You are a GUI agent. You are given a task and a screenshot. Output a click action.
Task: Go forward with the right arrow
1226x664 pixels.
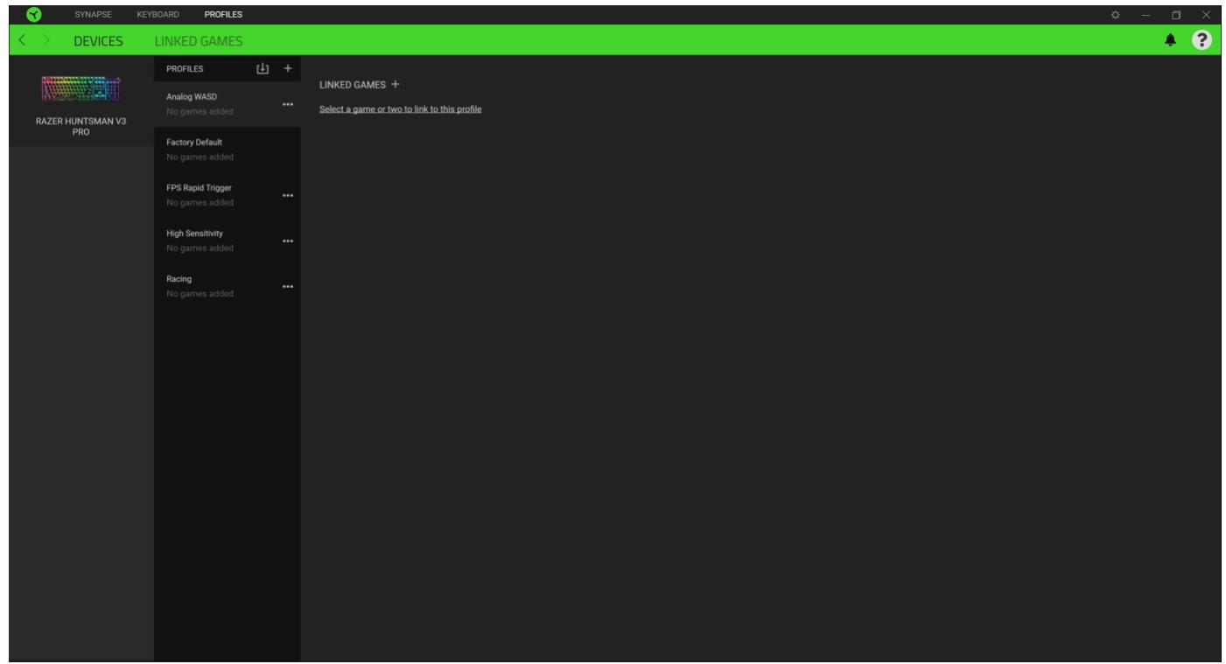coord(46,41)
